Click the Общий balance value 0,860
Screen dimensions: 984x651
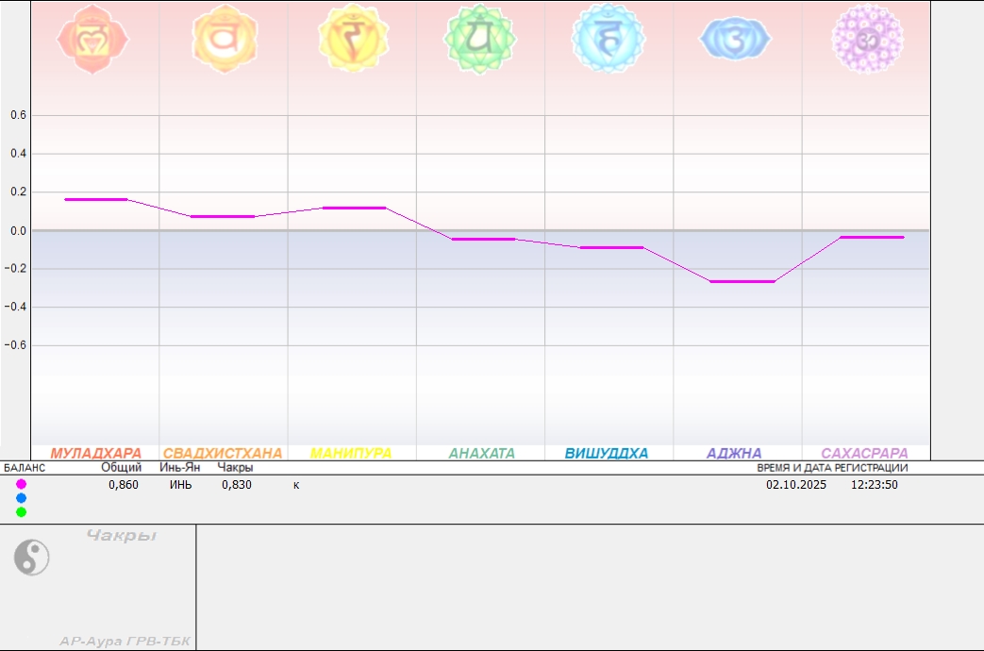(124, 485)
